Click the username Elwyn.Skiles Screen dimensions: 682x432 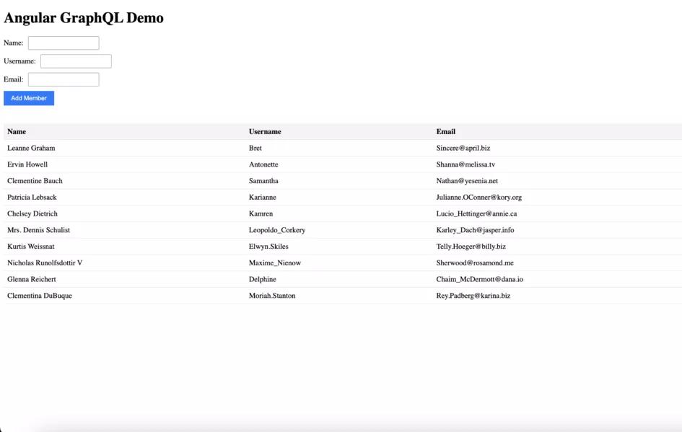click(268, 247)
